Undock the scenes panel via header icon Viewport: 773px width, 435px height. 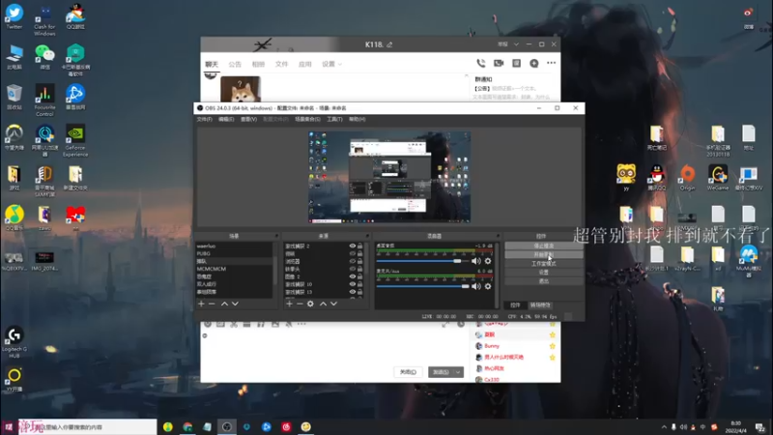point(276,236)
